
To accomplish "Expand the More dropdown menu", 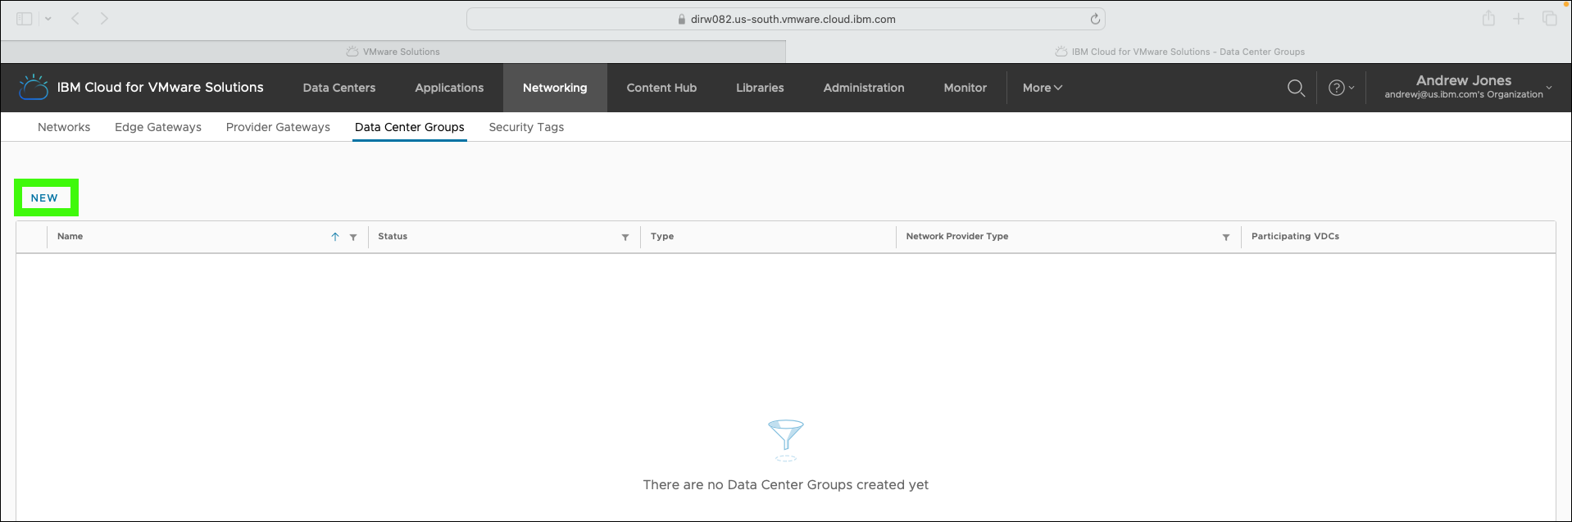I will pyautogui.click(x=1043, y=88).
